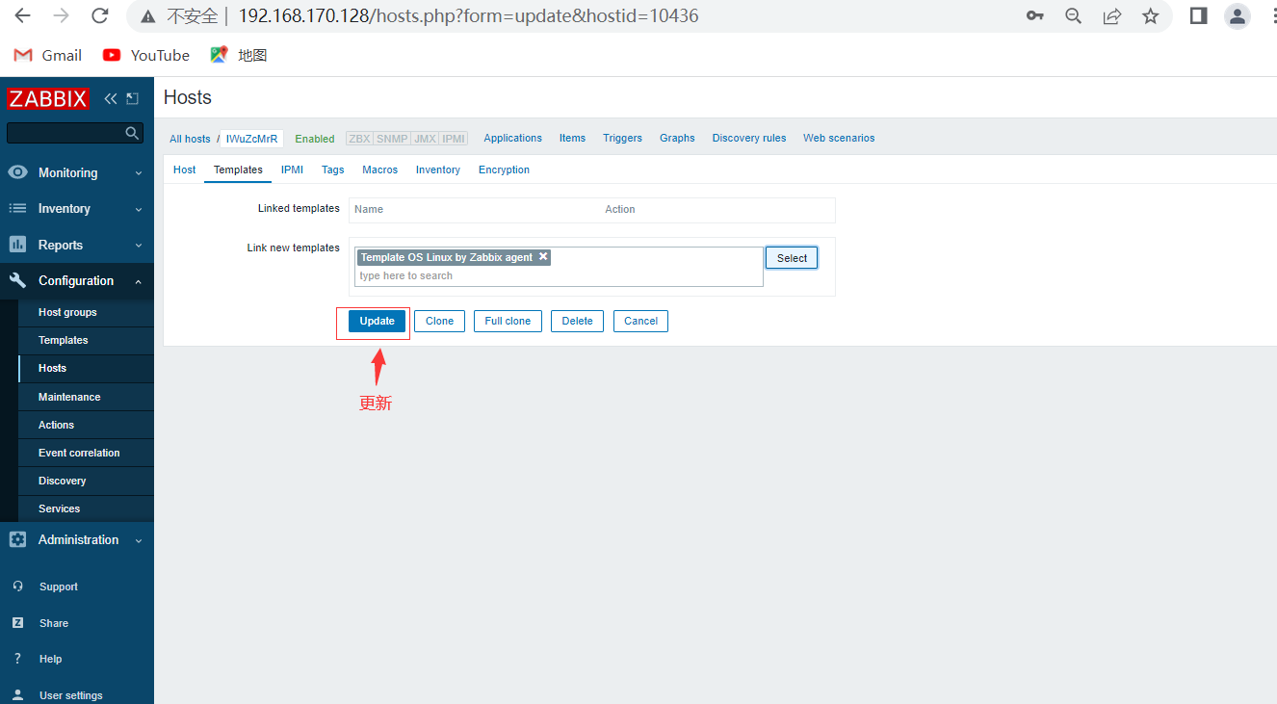Open the Graphs link
This screenshot has width=1277, height=704.
pyautogui.click(x=677, y=138)
